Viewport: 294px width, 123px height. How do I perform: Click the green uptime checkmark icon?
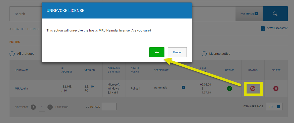point(229,88)
